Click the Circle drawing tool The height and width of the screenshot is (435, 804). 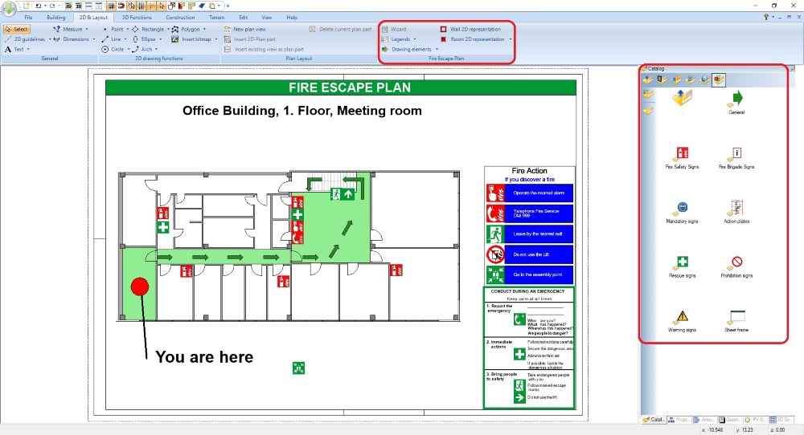click(113, 50)
